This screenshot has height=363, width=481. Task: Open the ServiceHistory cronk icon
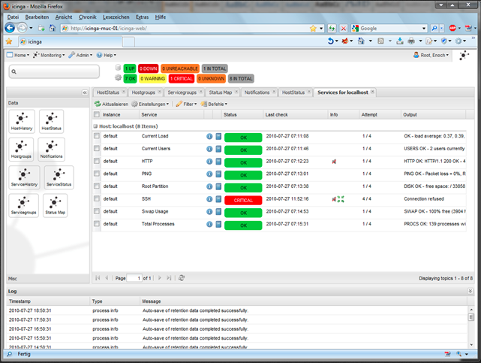pyautogui.click(x=24, y=177)
